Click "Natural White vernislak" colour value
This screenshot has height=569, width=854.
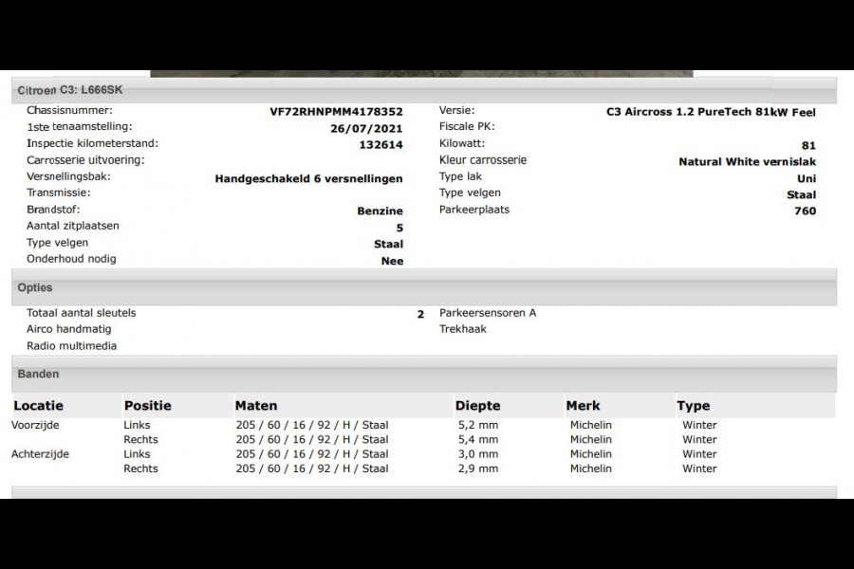[x=748, y=162]
